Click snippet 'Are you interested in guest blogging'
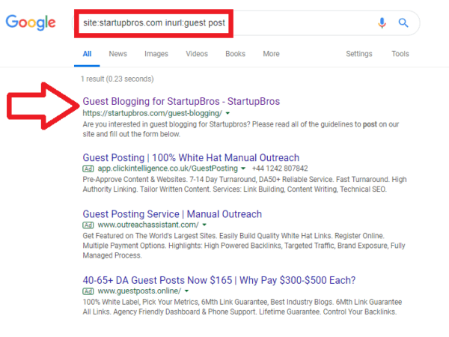The height and width of the screenshot is (337, 449). (240, 130)
